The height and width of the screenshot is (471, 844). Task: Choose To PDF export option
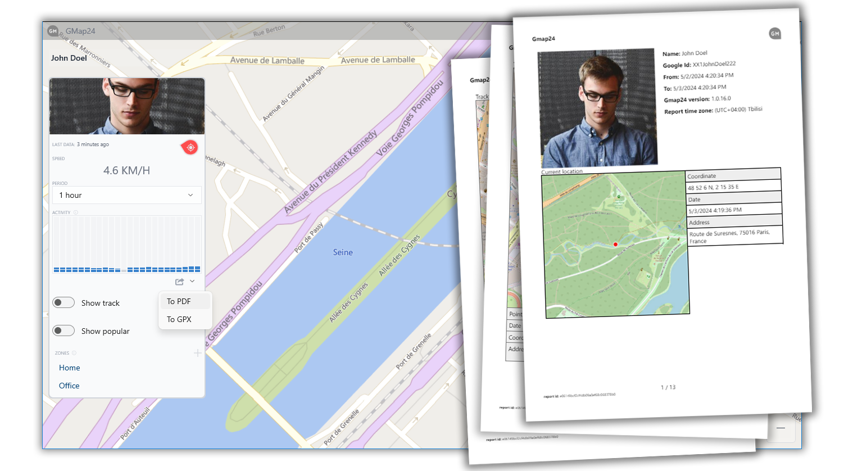(x=185, y=301)
